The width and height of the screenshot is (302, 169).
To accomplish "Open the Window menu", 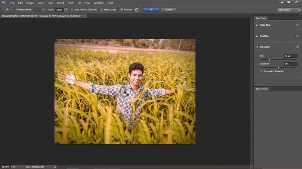I will 99,3.
